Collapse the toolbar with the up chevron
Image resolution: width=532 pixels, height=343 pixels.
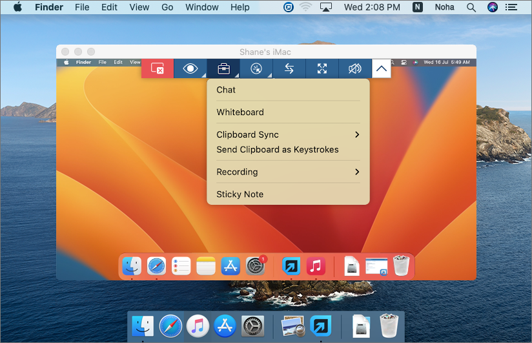coord(382,68)
